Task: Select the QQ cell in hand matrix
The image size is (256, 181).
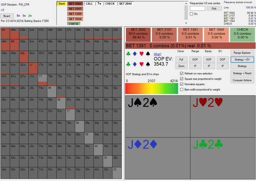Action: 24,57
